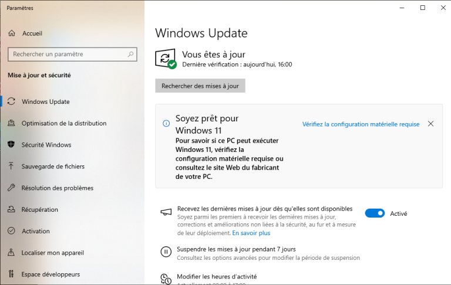Click the megaphone icon next to latest updates option

click(166, 212)
